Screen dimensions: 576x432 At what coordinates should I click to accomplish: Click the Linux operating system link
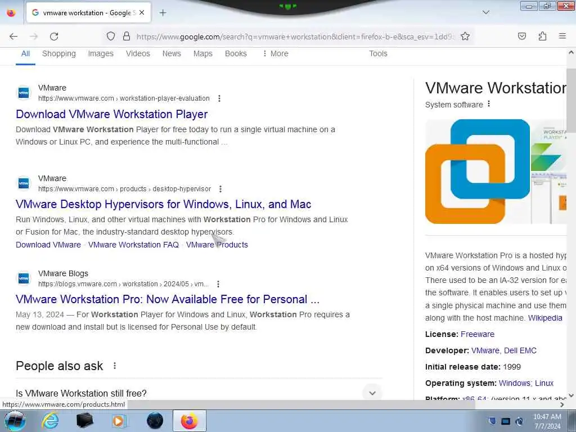coord(544,383)
